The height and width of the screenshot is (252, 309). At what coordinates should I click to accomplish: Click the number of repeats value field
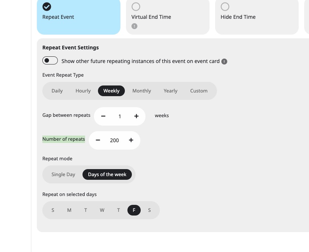114,140
